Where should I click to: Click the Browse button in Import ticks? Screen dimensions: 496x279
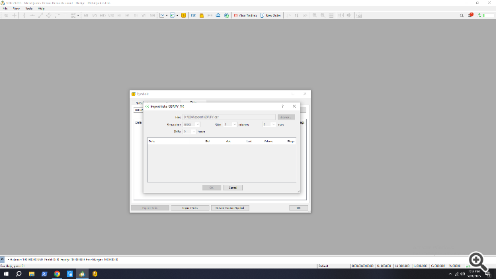click(x=286, y=117)
